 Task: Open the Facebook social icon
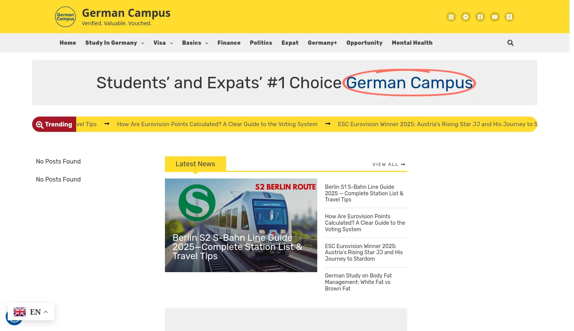tap(480, 17)
